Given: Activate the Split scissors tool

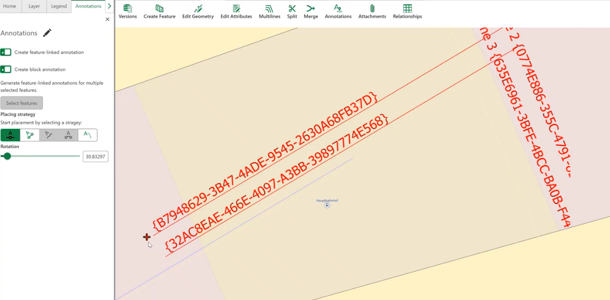Looking at the screenshot, I should tap(292, 11).
